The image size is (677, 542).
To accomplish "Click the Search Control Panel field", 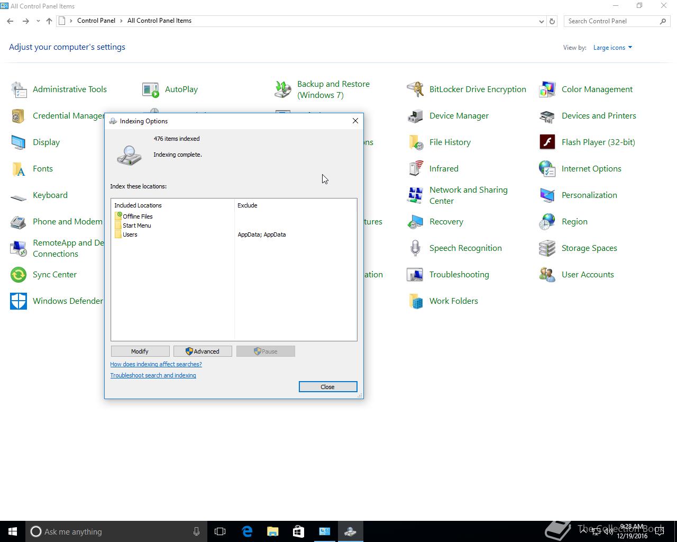I will pyautogui.click(x=611, y=21).
